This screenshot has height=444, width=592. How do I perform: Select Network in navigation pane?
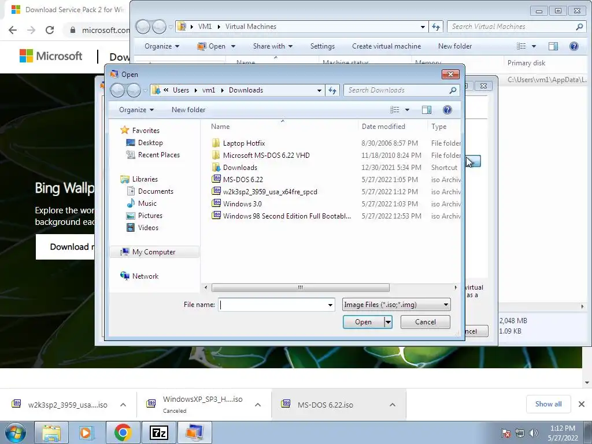click(x=145, y=276)
